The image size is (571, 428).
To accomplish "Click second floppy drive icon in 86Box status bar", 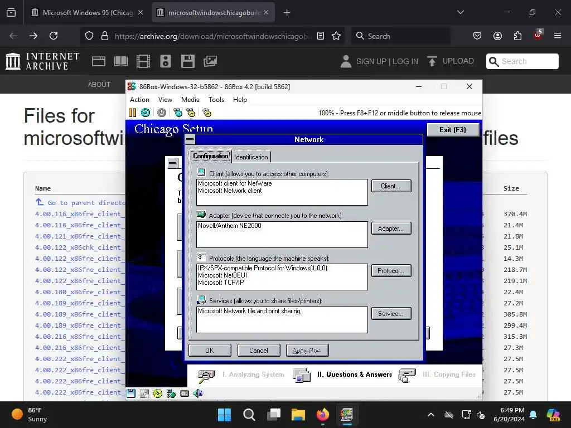I will [144, 393].
